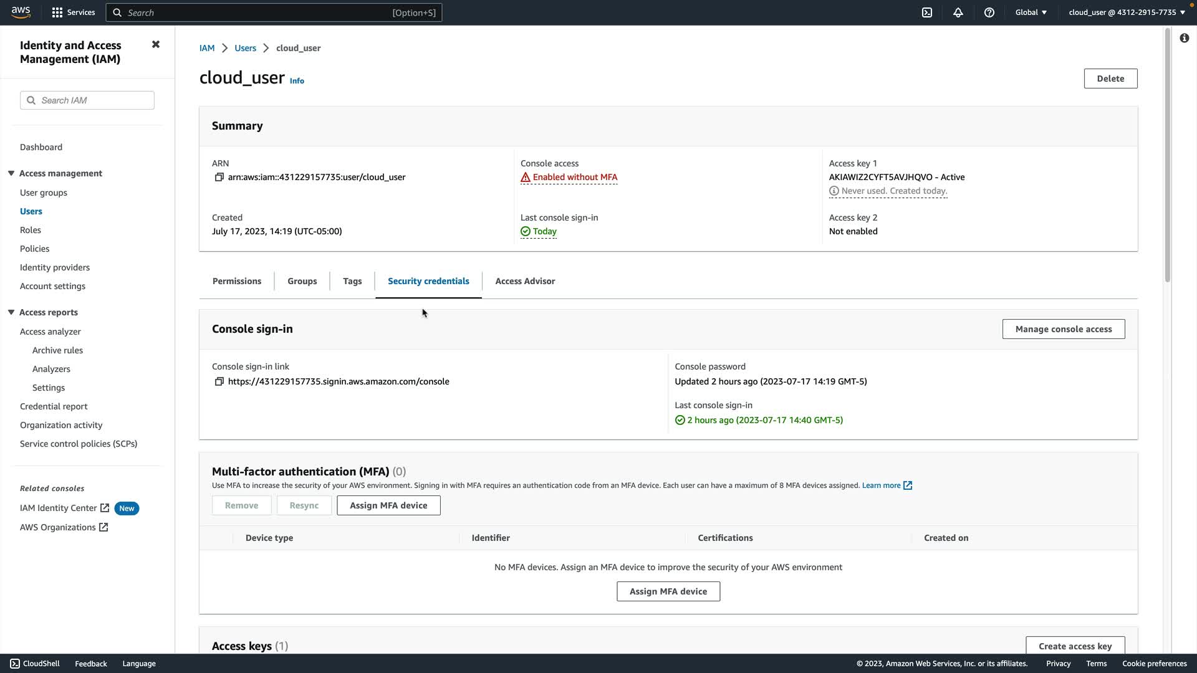
Task: Switch to the Access Advisor tab
Action: [525, 281]
